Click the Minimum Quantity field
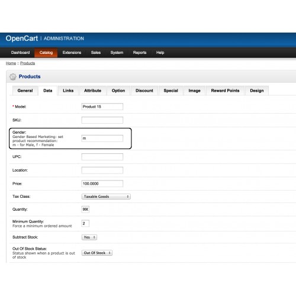Image resolution: width=296 pixels, height=296 pixels. pos(85,223)
